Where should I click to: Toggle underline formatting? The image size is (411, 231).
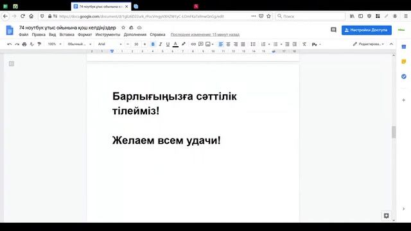tap(168, 44)
